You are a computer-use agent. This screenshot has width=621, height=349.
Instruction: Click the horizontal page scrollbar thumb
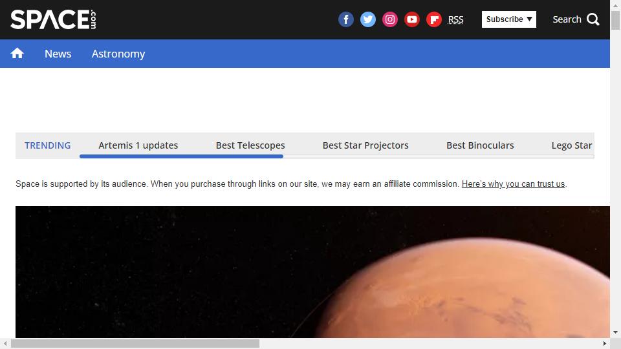point(135,343)
